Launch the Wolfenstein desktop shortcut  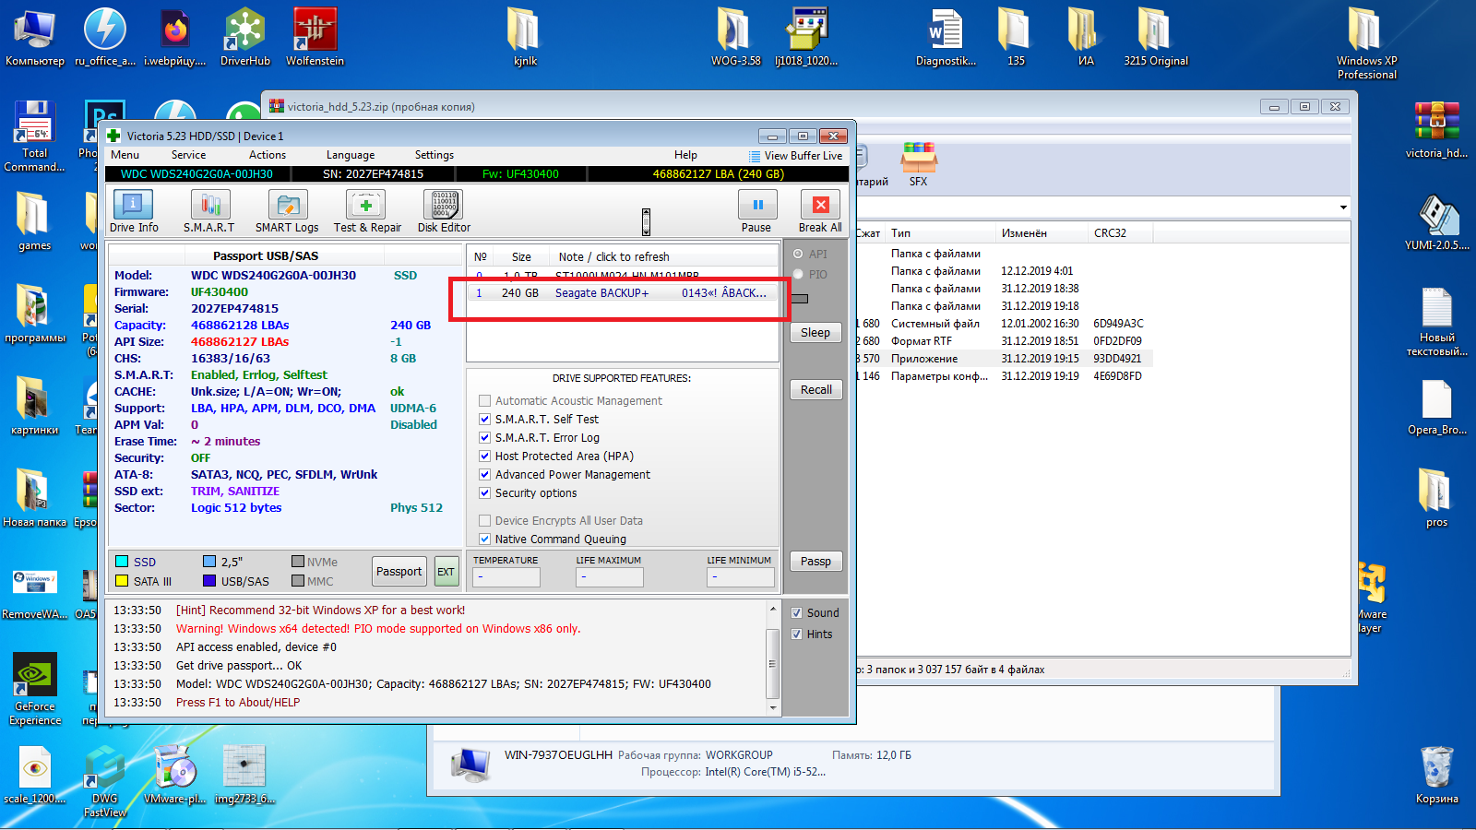coord(315,38)
